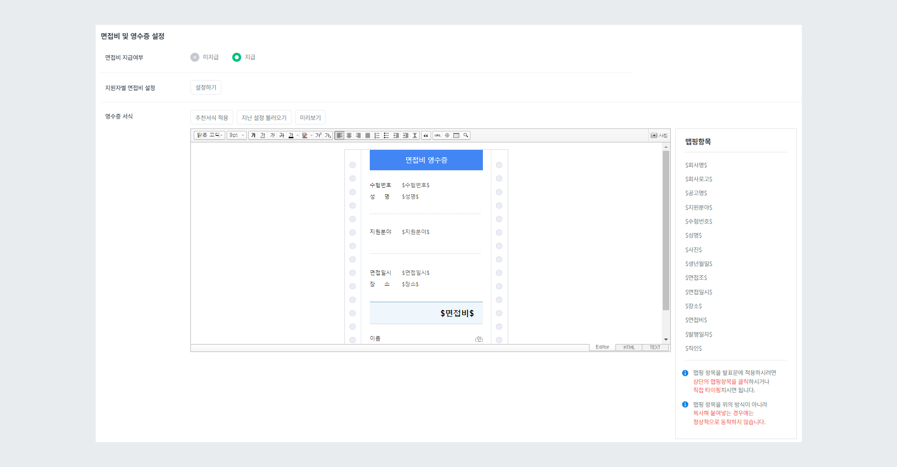Image resolution: width=897 pixels, height=467 pixels.
Task: Select the 미지급 payment option
Action: tap(194, 57)
